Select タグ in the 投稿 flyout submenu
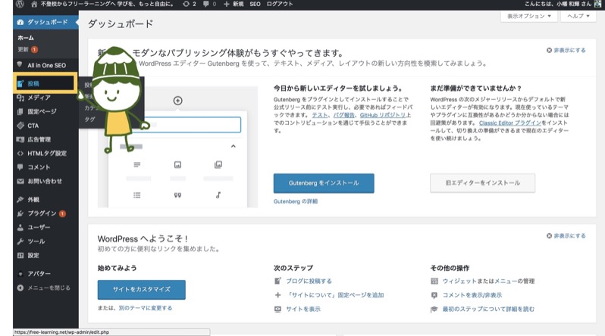This screenshot has width=605, height=336. click(x=89, y=120)
